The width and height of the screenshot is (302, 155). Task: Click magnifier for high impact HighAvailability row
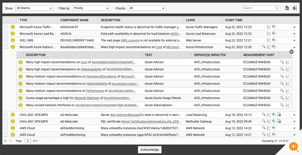tap(282, 69)
